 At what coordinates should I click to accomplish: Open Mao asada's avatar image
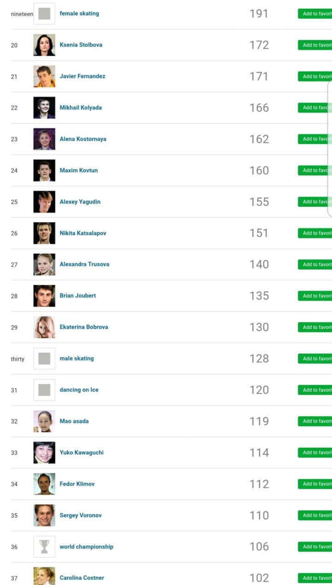(44, 421)
